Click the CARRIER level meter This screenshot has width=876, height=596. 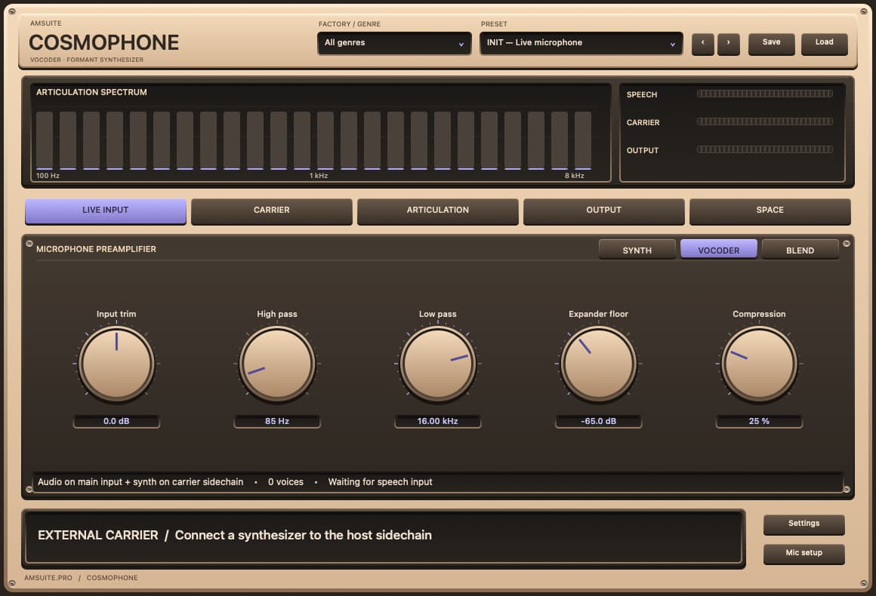tap(765, 121)
